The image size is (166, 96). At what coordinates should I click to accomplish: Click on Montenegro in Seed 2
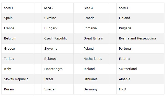(x=53, y=69)
